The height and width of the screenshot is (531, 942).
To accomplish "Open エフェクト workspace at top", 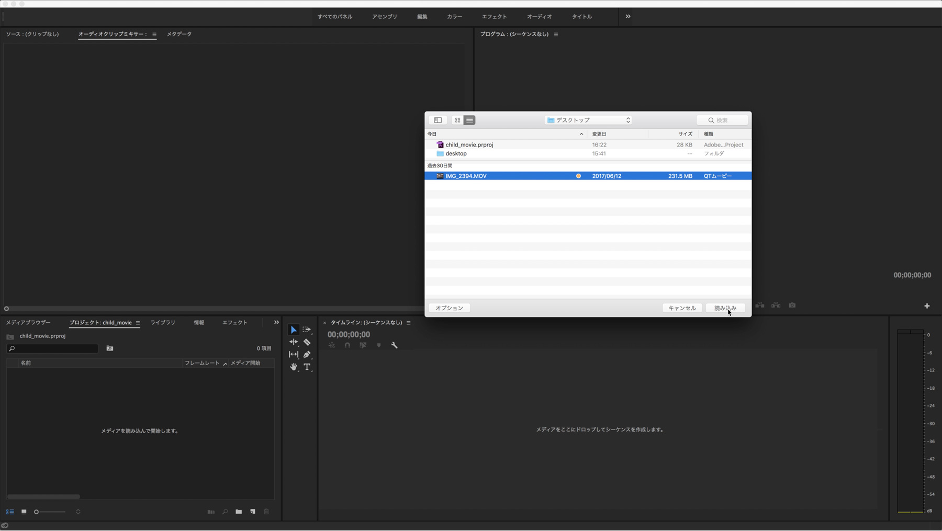I will pyautogui.click(x=495, y=17).
